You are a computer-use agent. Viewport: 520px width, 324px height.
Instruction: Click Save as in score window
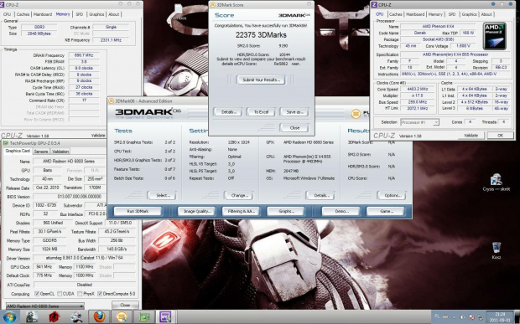click(x=294, y=112)
